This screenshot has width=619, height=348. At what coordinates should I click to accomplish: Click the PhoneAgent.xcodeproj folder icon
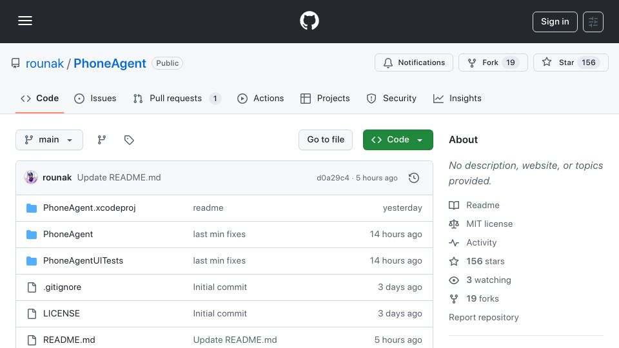tap(32, 208)
